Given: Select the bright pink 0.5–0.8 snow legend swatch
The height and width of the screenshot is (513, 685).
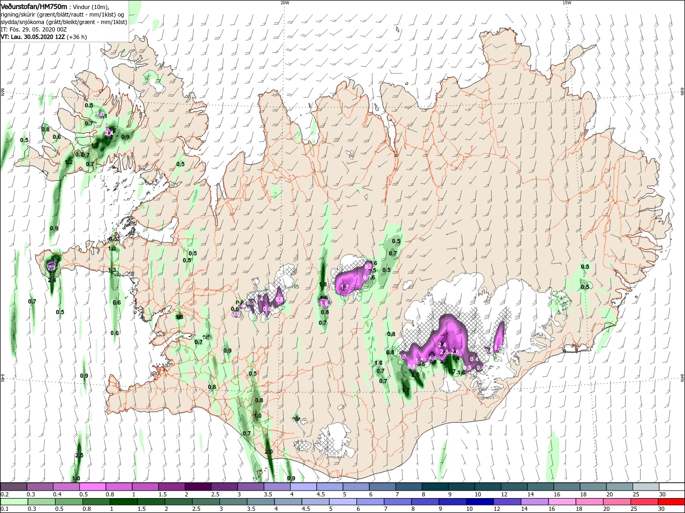Looking at the screenshot, I should coord(93,487).
